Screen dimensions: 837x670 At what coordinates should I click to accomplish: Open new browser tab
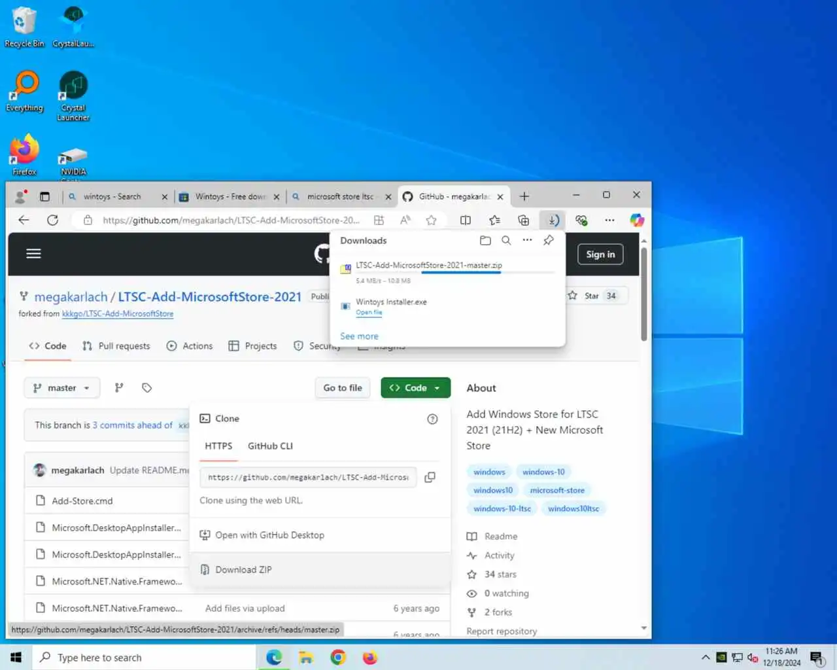(524, 196)
